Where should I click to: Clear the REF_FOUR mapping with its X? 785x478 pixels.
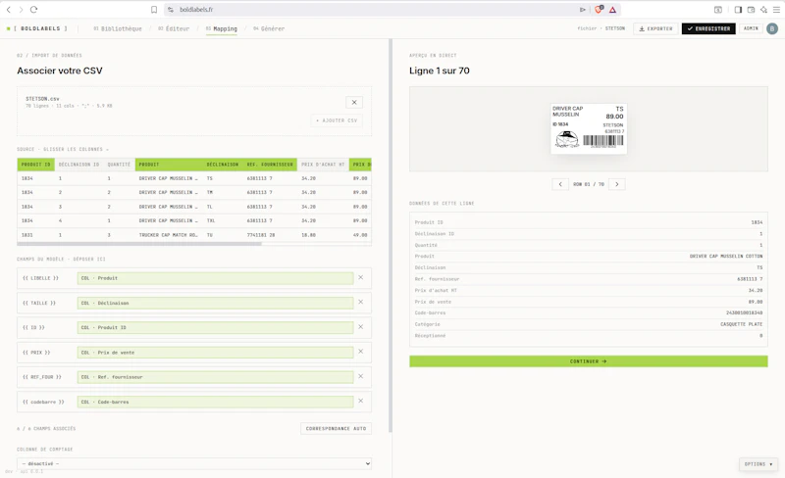[360, 376]
